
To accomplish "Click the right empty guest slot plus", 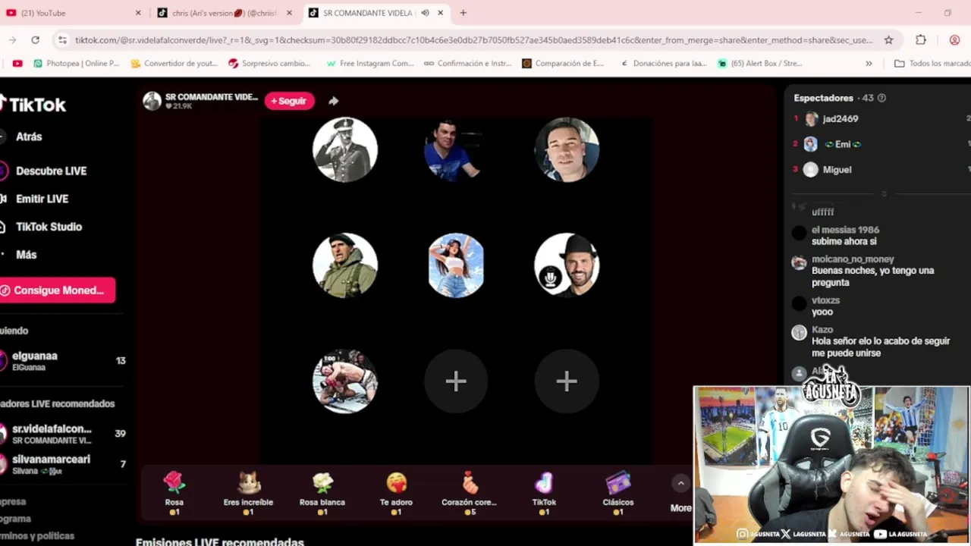I will coord(567,381).
